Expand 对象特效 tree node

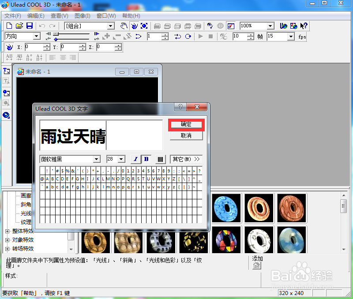(x=7, y=240)
